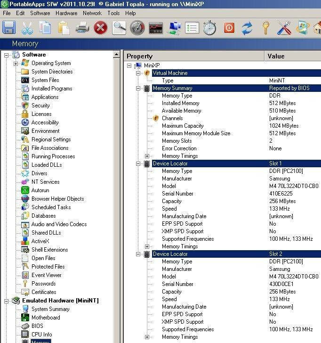Click the tree scrollbar up arrow
The width and height of the screenshot is (321, 343).
click(x=116, y=54)
